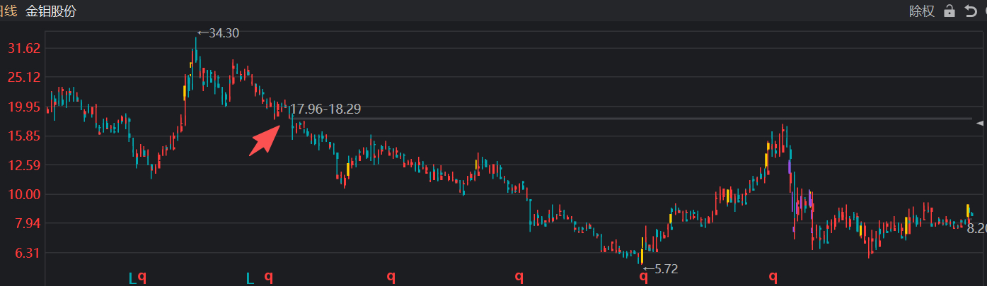Screen dimensions: 987x286
Task: Click the undo back-arrow icon
Action: 969,11
